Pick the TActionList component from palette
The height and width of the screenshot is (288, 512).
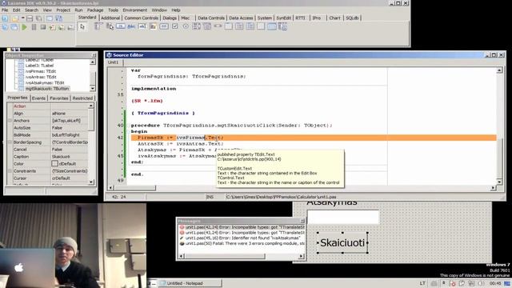(282, 26)
